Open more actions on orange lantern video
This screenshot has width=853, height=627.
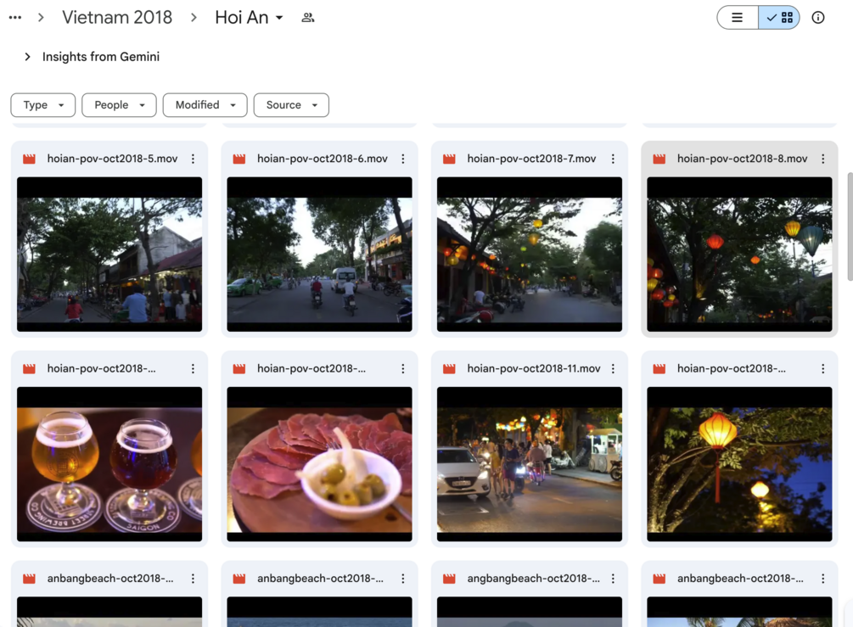(x=823, y=369)
